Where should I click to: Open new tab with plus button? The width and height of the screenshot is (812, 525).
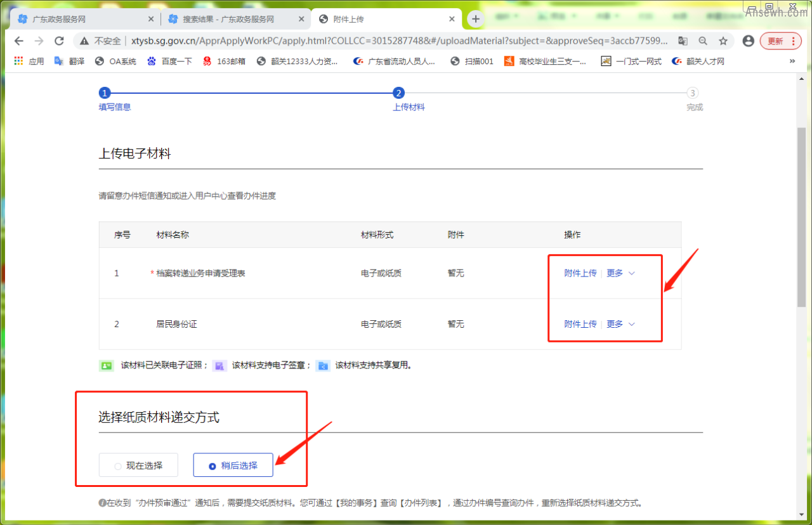point(476,19)
